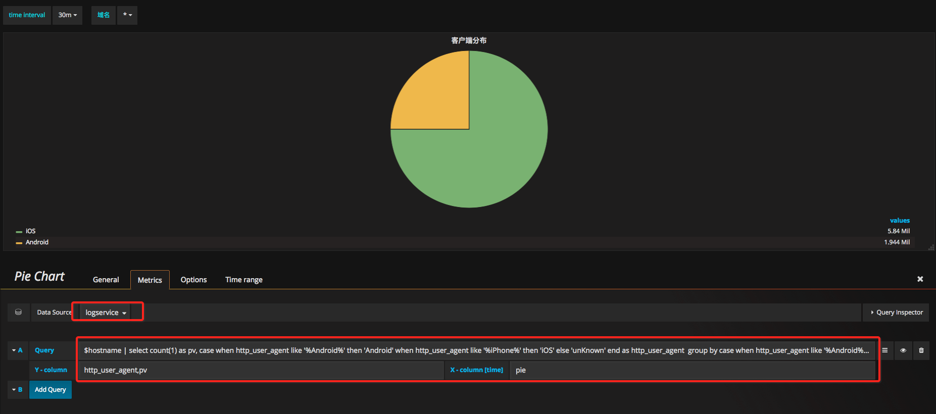Open the logservice data source dropdown
This screenshot has height=414, width=936.
coord(106,313)
